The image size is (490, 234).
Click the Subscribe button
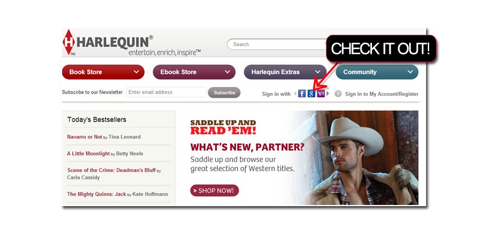[224, 93]
